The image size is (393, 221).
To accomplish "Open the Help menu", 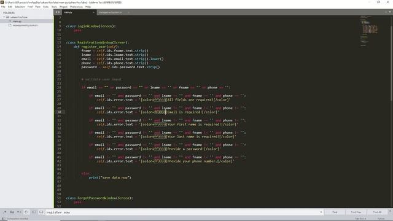I will point(88,7).
